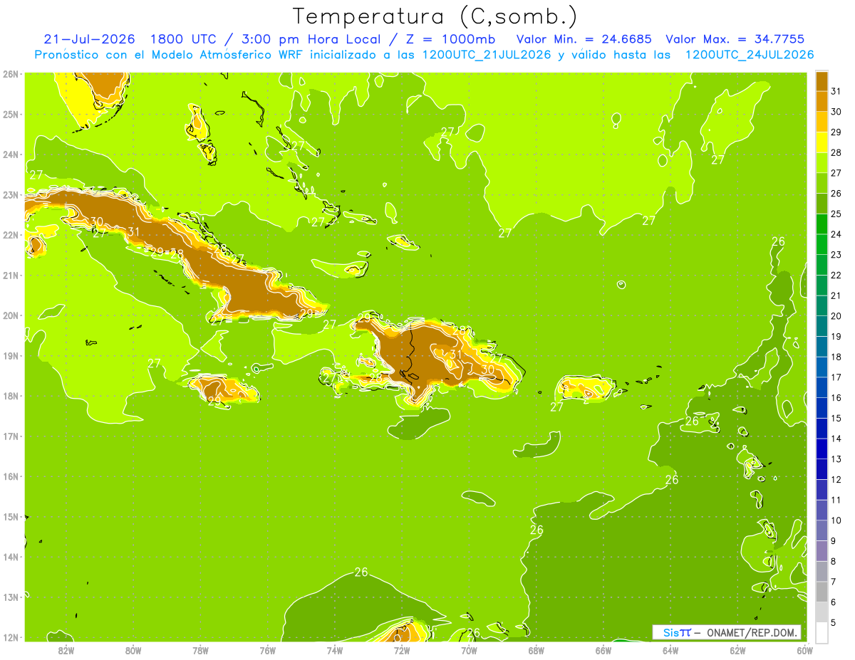Click "Valor Min. = 24.6685" text
The width and height of the screenshot is (855, 660).
point(583,39)
